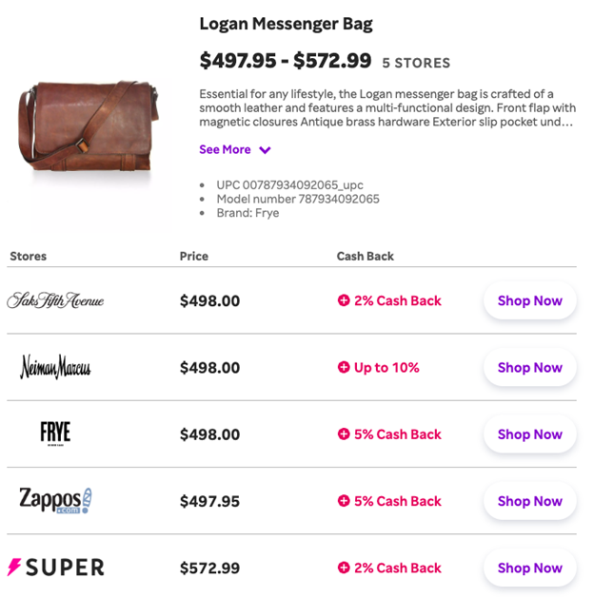Screen dimensions: 594x597
Task: Open the Logan Messenger Bag product image
Action: (x=89, y=126)
